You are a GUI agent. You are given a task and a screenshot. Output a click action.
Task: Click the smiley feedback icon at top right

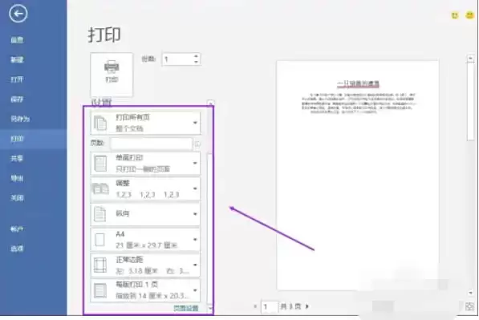pos(455,15)
